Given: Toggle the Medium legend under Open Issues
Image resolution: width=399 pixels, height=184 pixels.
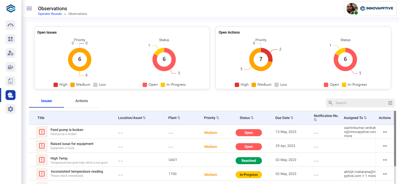Looking at the screenshot, I should tap(80, 85).
